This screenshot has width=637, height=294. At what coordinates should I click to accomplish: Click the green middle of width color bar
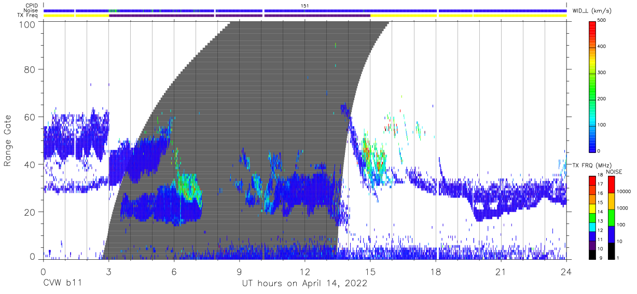tap(591, 86)
